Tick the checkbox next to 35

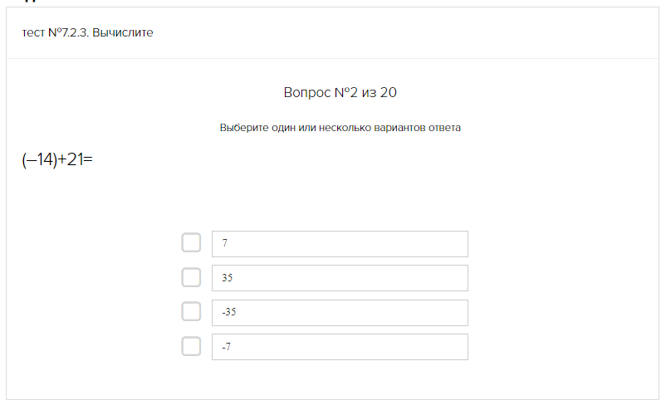pyautogui.click(x=191, y=277)
